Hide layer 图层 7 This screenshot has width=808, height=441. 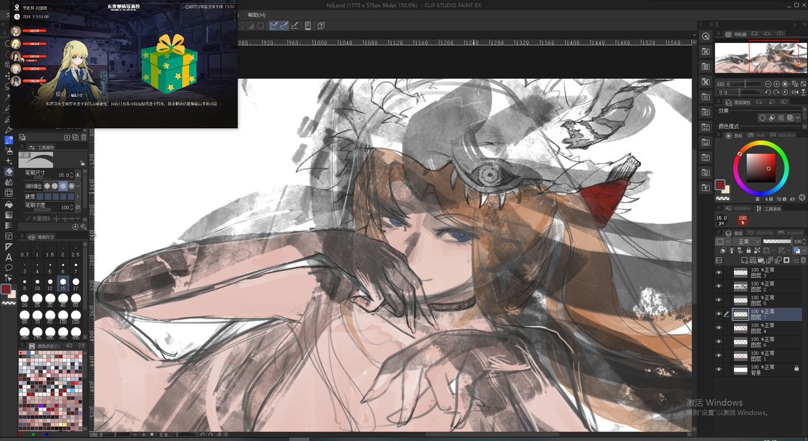pyautogui.click(x=718, y=314)
